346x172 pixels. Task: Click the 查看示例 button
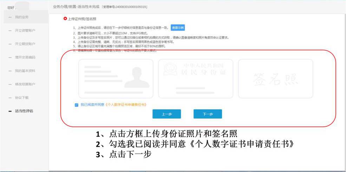click(x=178, y=28)
